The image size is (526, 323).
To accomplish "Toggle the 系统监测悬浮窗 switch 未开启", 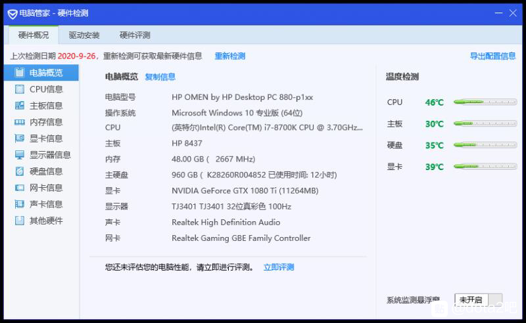I will 479,299.
